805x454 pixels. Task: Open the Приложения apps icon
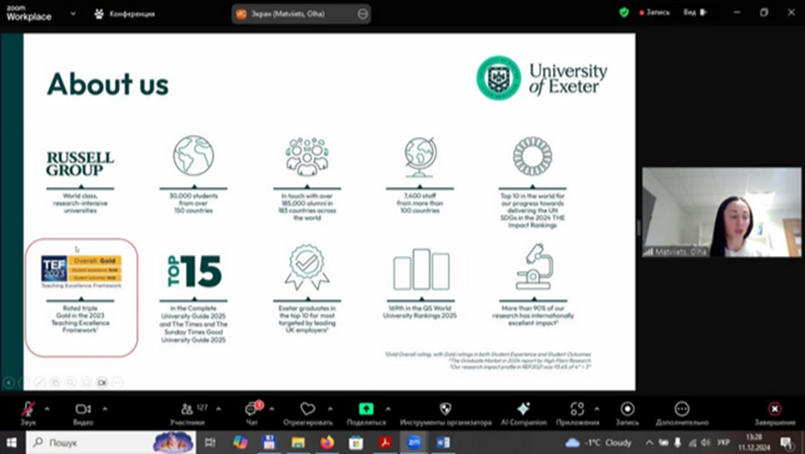[x=577, y=409]
